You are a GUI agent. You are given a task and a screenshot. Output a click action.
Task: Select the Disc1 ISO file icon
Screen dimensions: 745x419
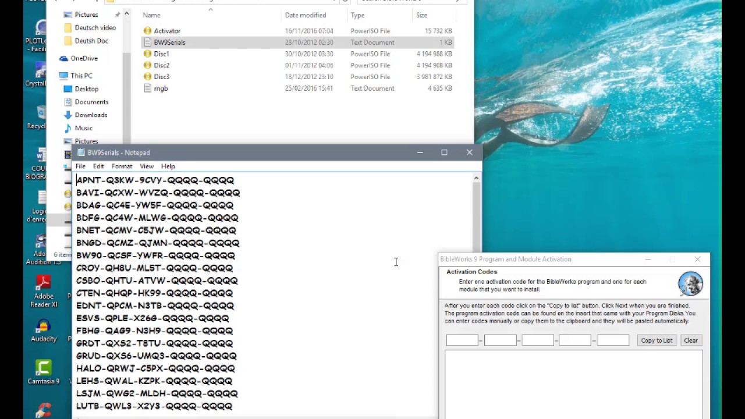[x=147, y=54]
